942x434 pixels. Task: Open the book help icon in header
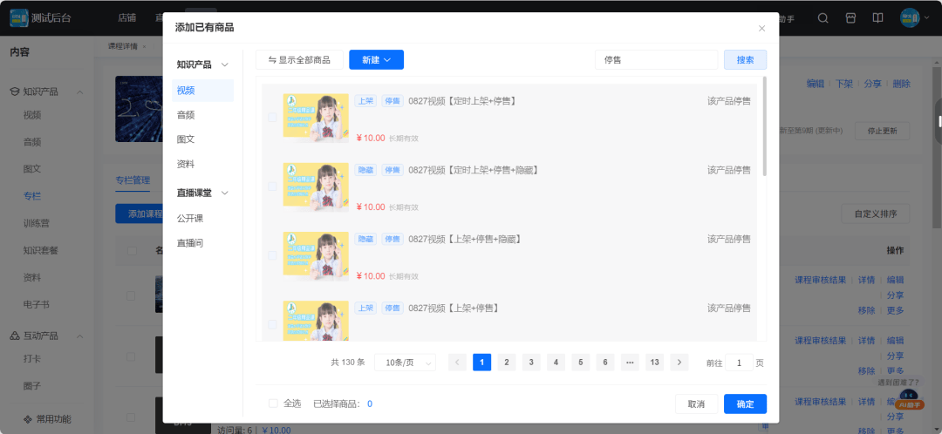pyautogui.click(x=877, y=18)
